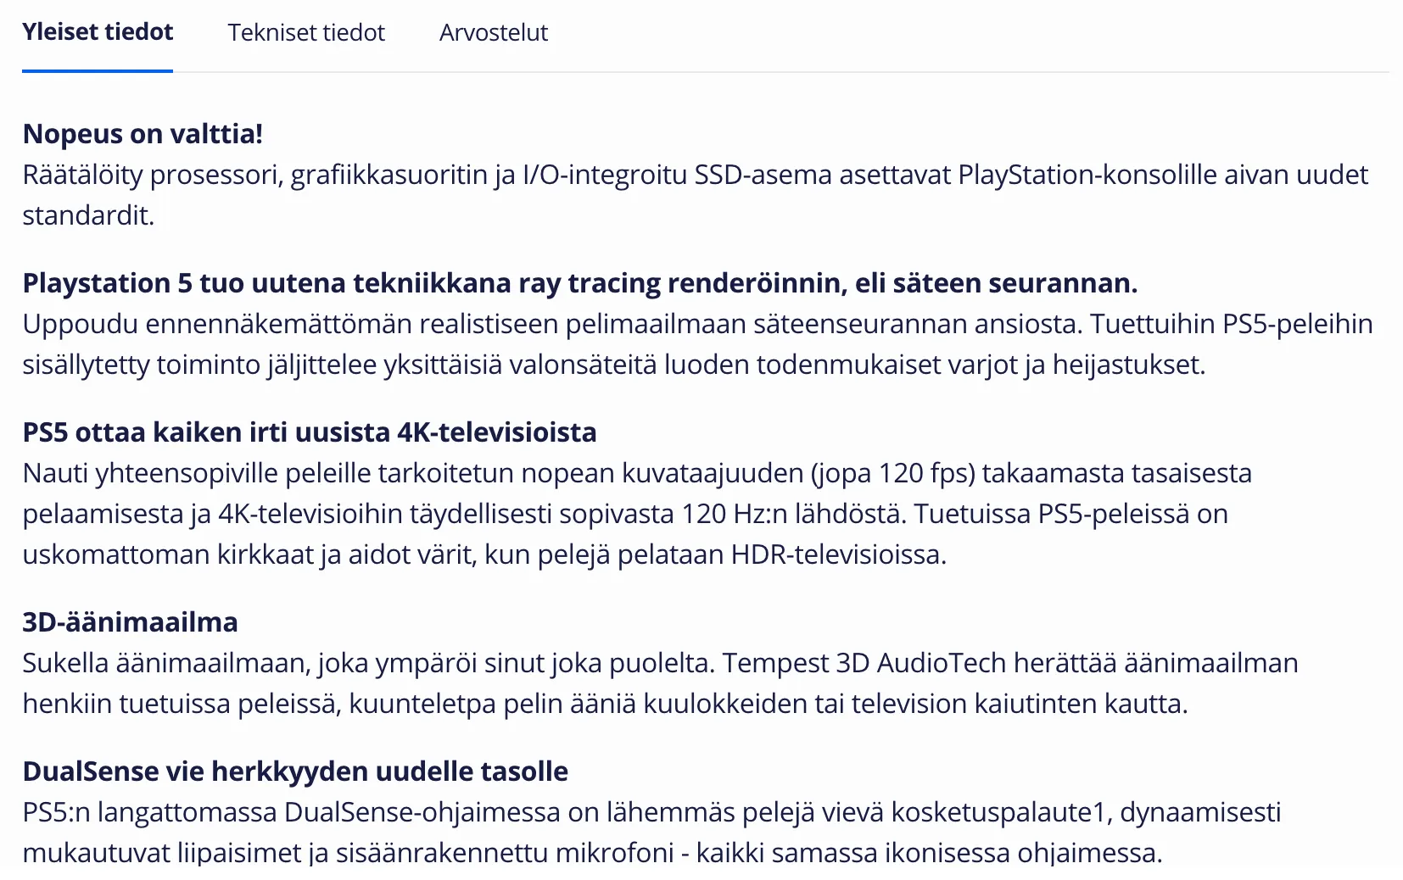Open the Tekniset tiedot tab
Viewport: 1403px width, 880px height.
(305, 33)
